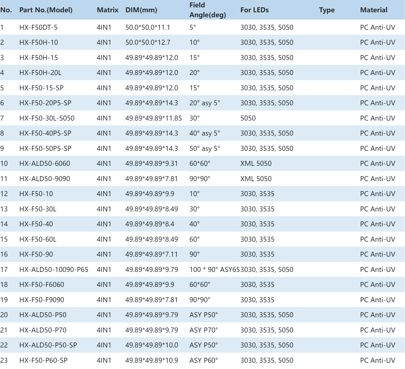The width and height of the screenshot is (405, 369).
Task: Select part HX-F50-F9090
Action: (42, 300)
